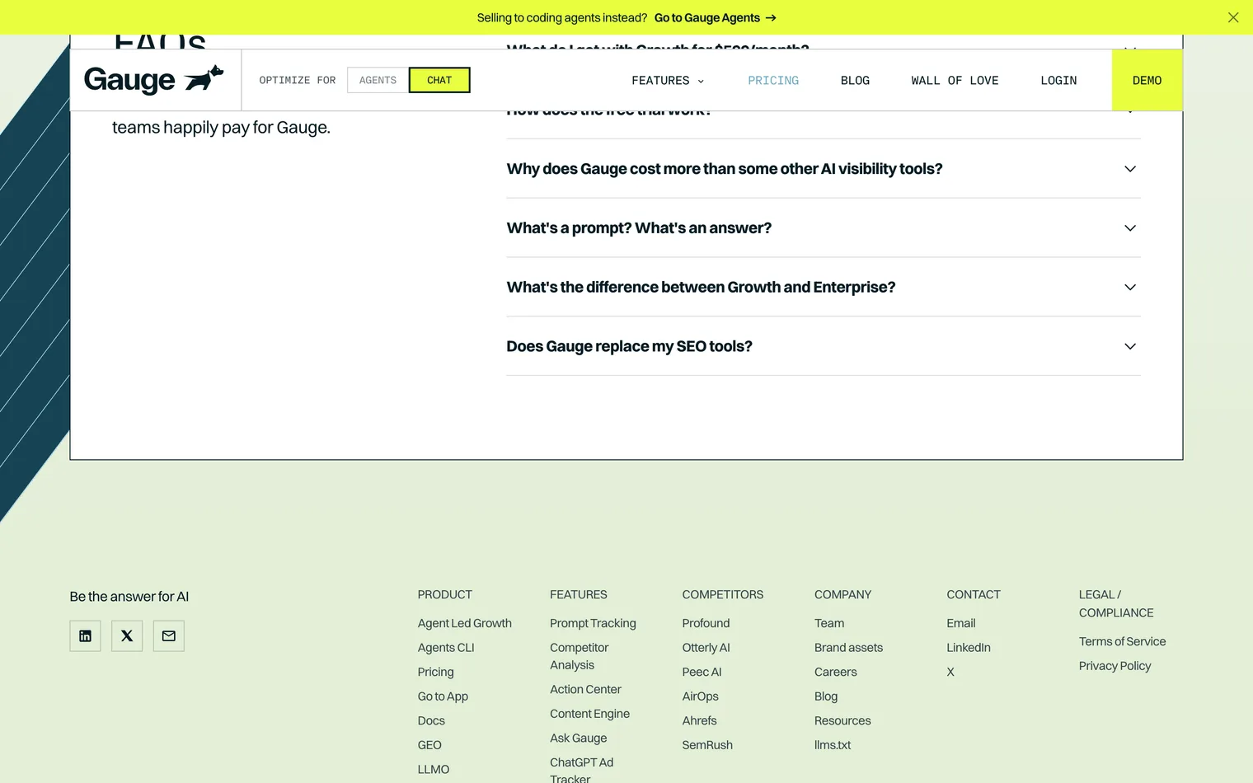
Task: Open Brand assets footer link
Action: (x=848, y=648)
